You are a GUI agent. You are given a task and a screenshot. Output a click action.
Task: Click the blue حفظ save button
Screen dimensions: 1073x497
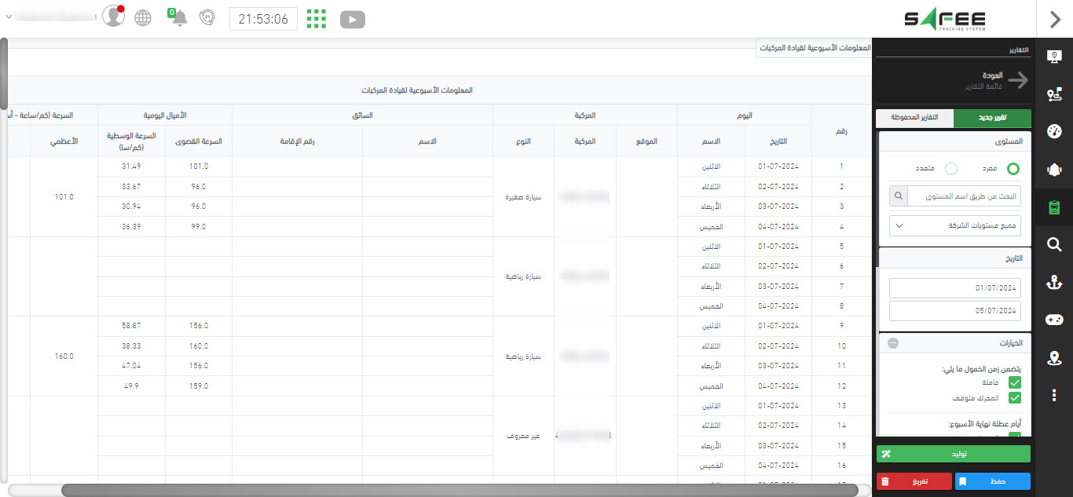(x=992, y=481)
